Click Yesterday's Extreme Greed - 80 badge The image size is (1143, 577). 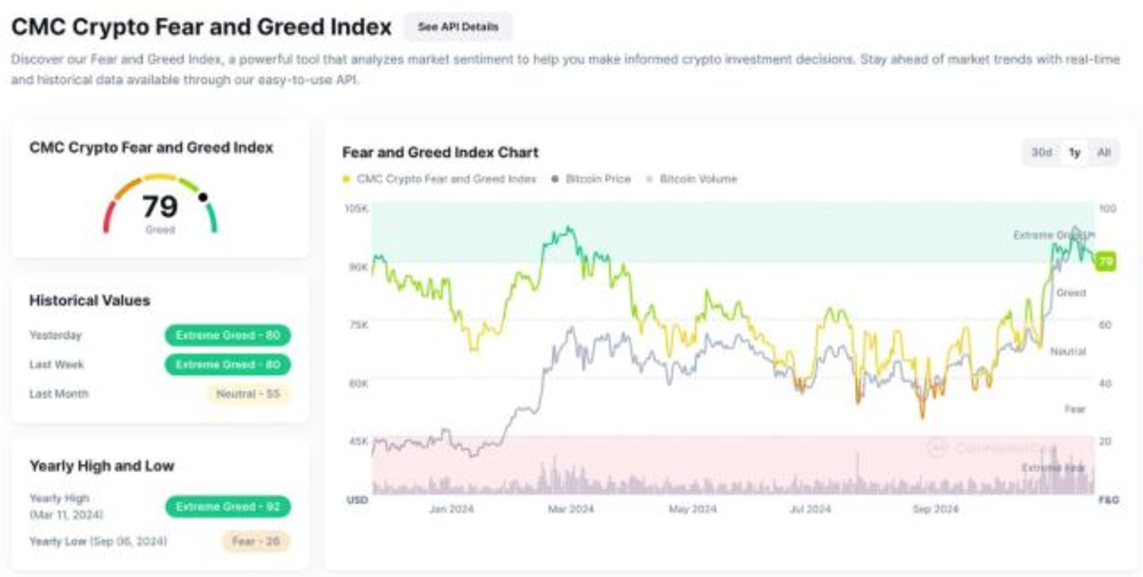[227, 335]
